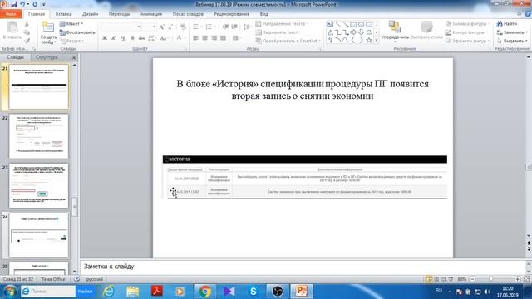532x299 pixels.
Task: Toggle text shadow formatting
Action: (132, 38)
